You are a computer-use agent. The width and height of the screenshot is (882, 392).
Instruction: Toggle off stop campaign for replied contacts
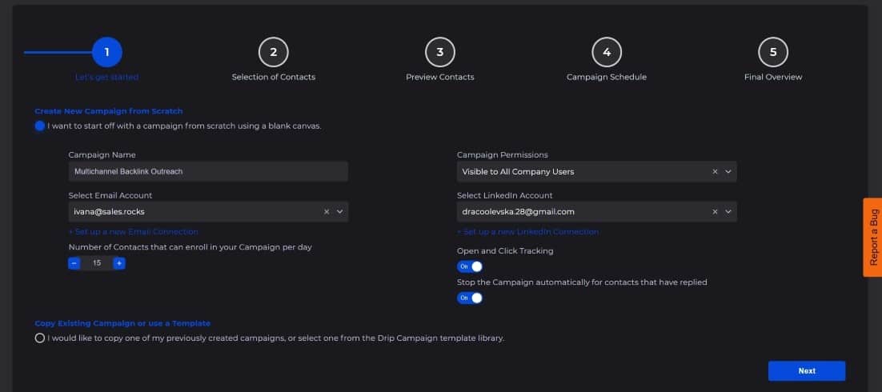(x=470, y=298)
